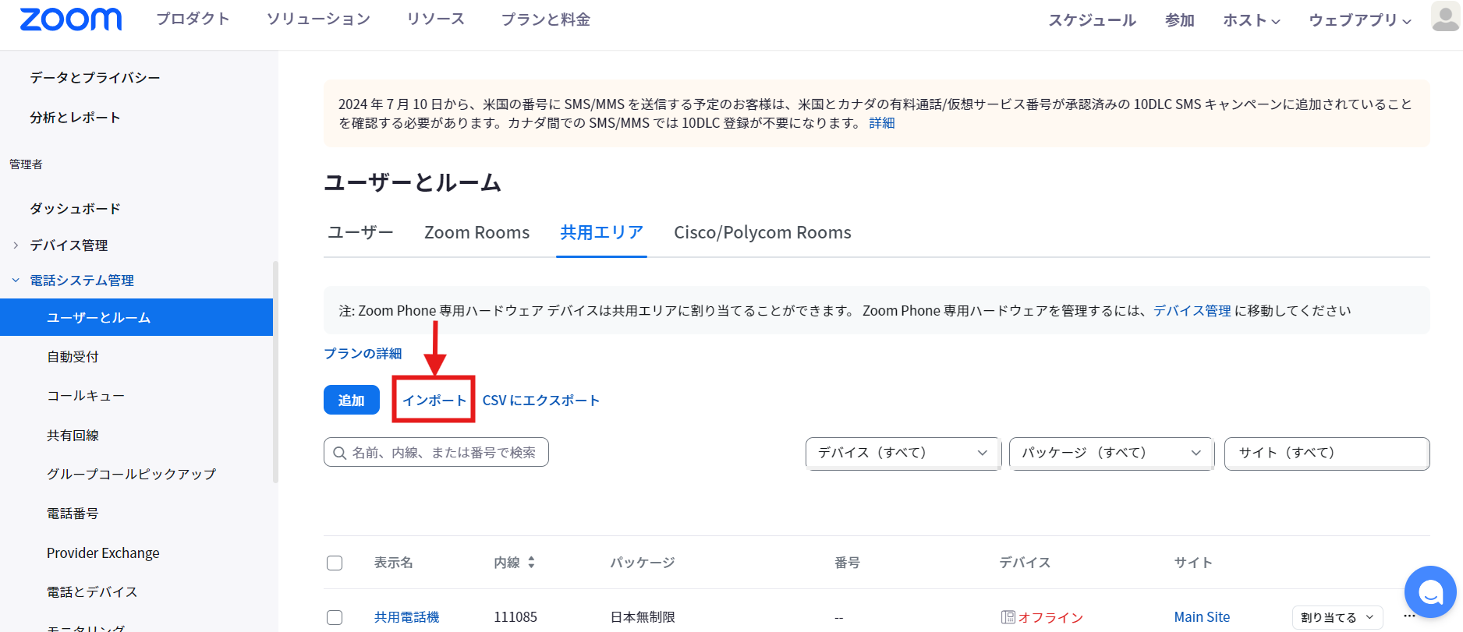The height and width of the screenshot is (632, 1463).
Task: Open 共有回線 in sidebar
Action: [x=73, y=435]
